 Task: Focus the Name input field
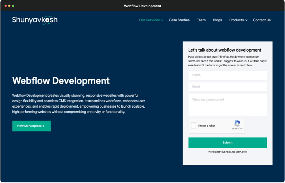point(227,75)
